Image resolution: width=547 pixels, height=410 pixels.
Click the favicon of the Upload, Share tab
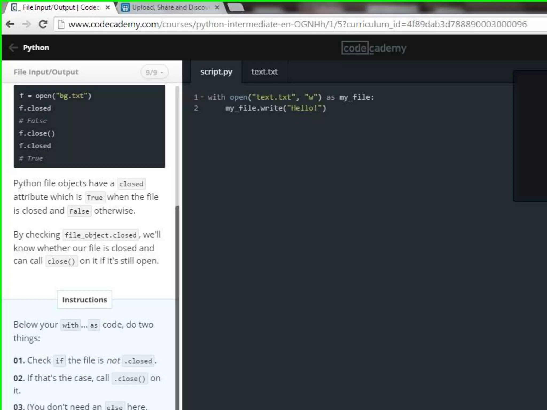[125, 7]
